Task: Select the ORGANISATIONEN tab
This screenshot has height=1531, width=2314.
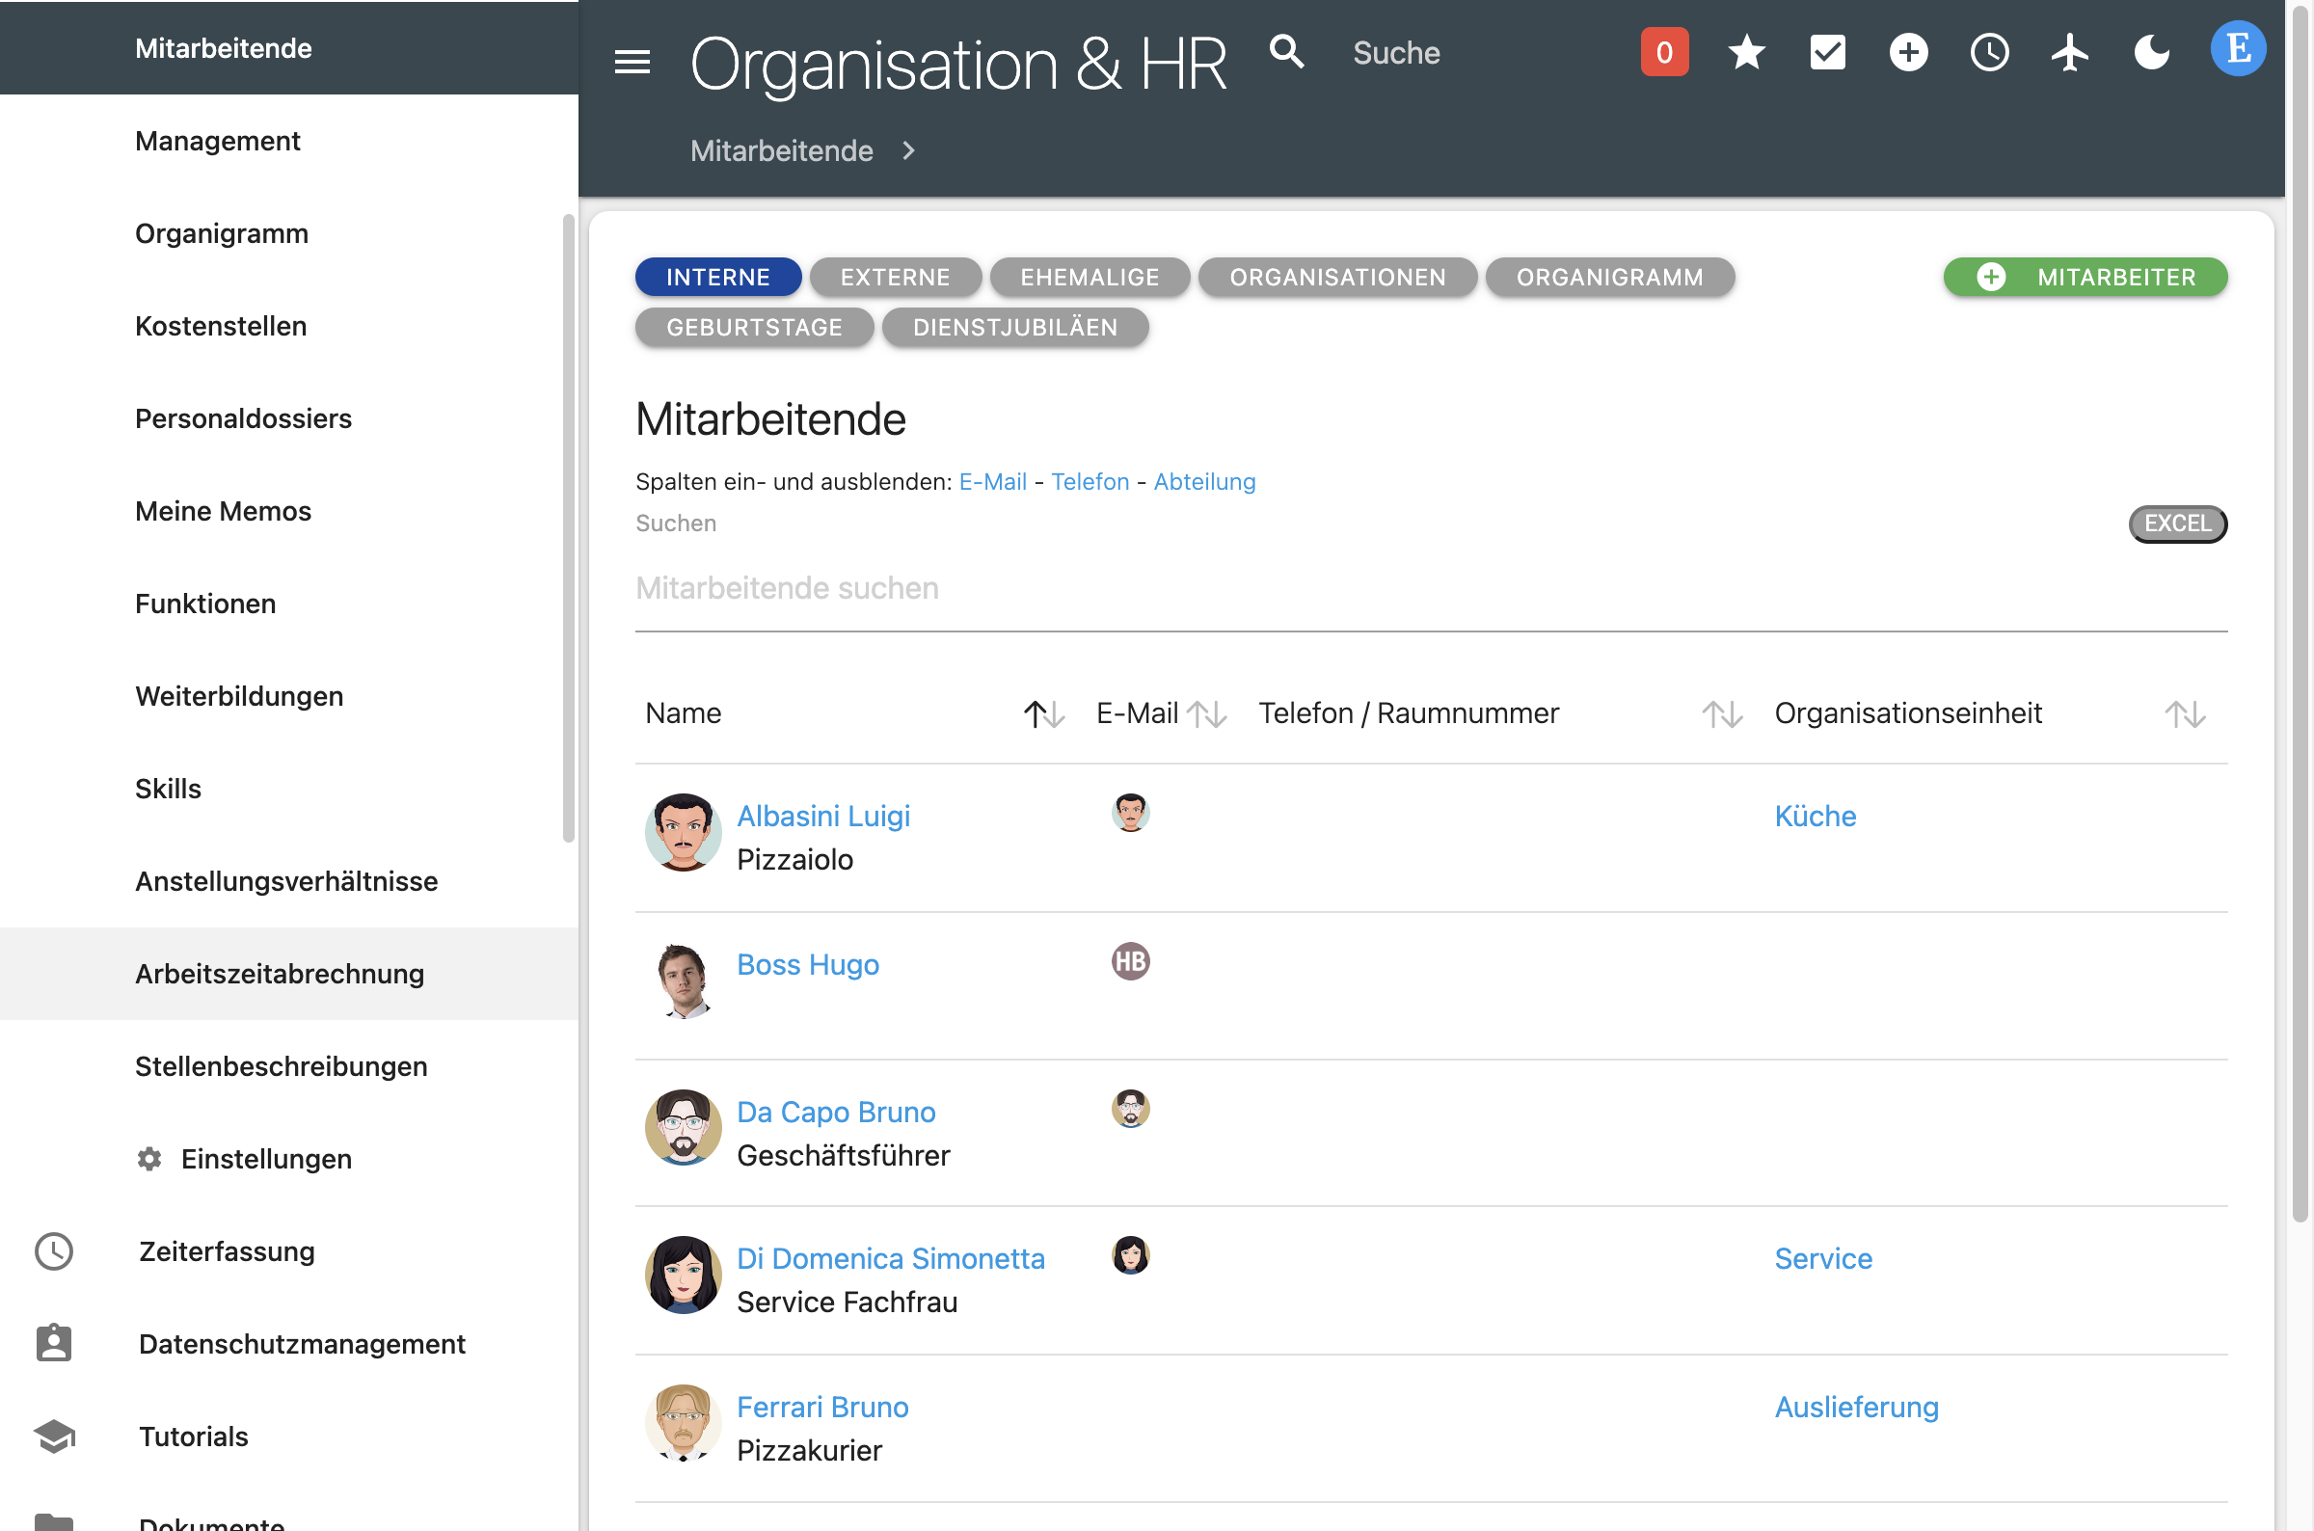Action: click(1336, 278)
